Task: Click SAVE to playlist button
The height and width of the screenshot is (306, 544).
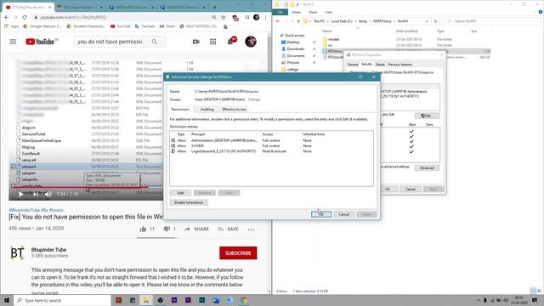Action: 228,229
